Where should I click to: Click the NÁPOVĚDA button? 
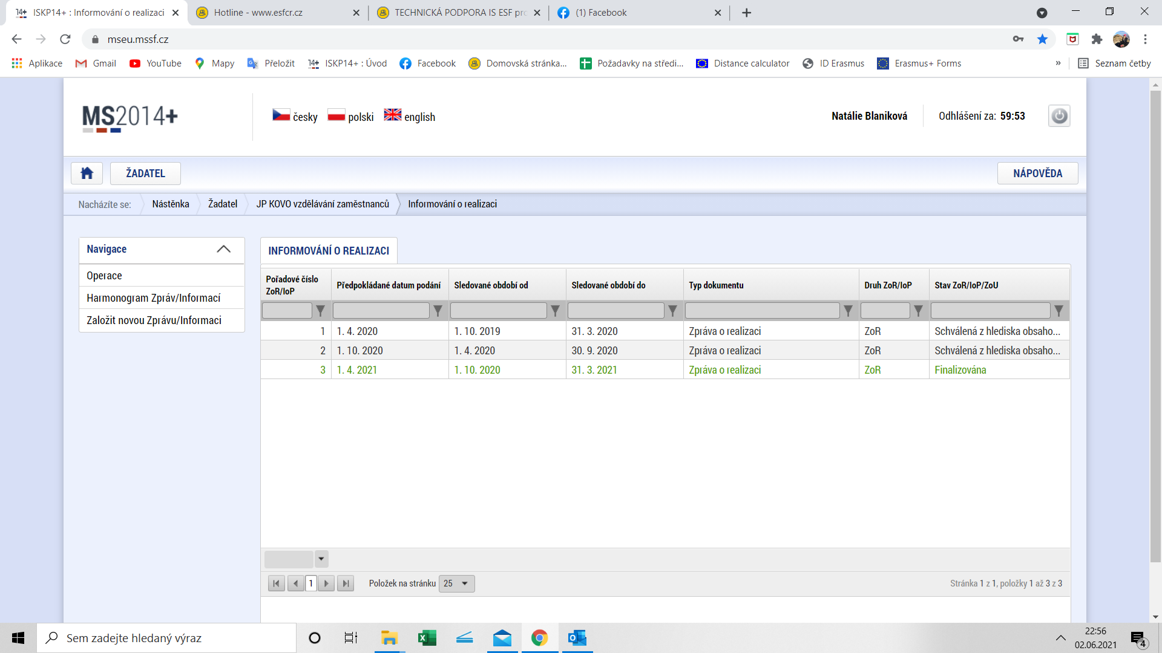coord(1037,174)
